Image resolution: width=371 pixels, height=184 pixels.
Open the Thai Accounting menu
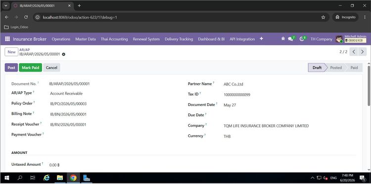(114, 39)
